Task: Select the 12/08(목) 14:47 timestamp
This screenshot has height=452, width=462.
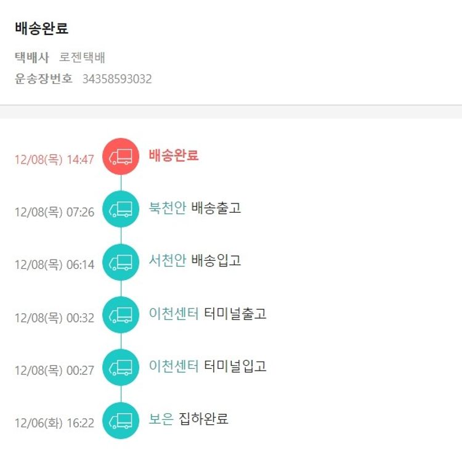Action: coord(54,160)
